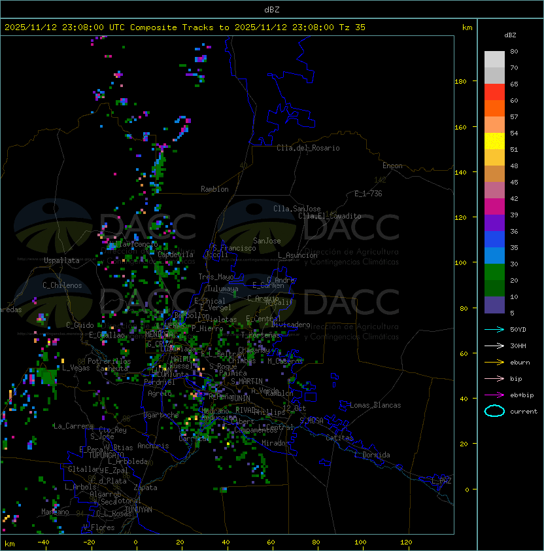Pick the light gray 70-80 dBZ swatch
Image resolution: width=544 pixels, height=551 pixels.
click(494, 60)
